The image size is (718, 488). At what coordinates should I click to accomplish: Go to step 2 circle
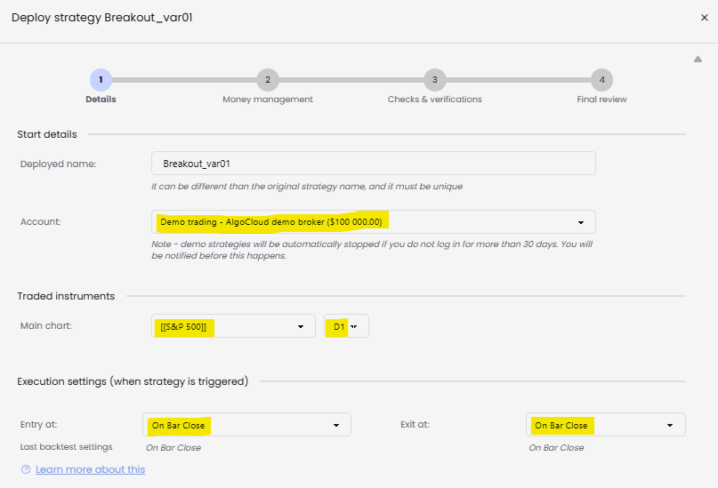pos(268,80)
